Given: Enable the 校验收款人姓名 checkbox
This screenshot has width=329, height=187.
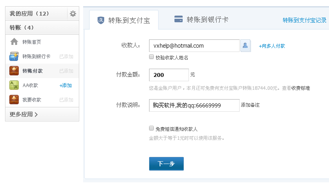Looking at the screenshot, I should pos(151,57).
